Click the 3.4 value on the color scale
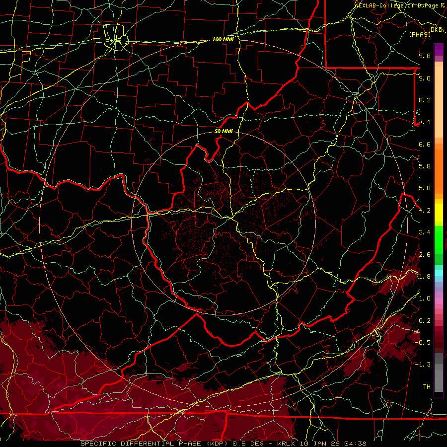Image resolution: width=447 pixels, height=447 pixels. (x=425, y=232)
